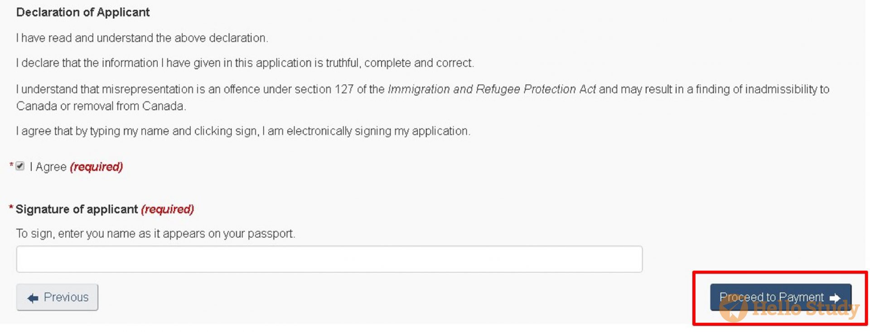Click the red asterisk beside I Agree
Screen dimensions: 870x332
(x=11, y=165)
